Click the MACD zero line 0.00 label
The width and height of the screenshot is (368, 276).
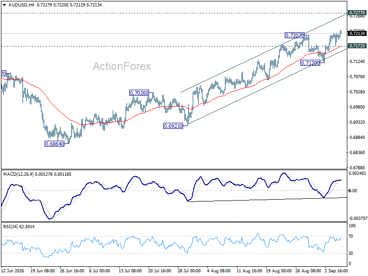click(353, 191)
